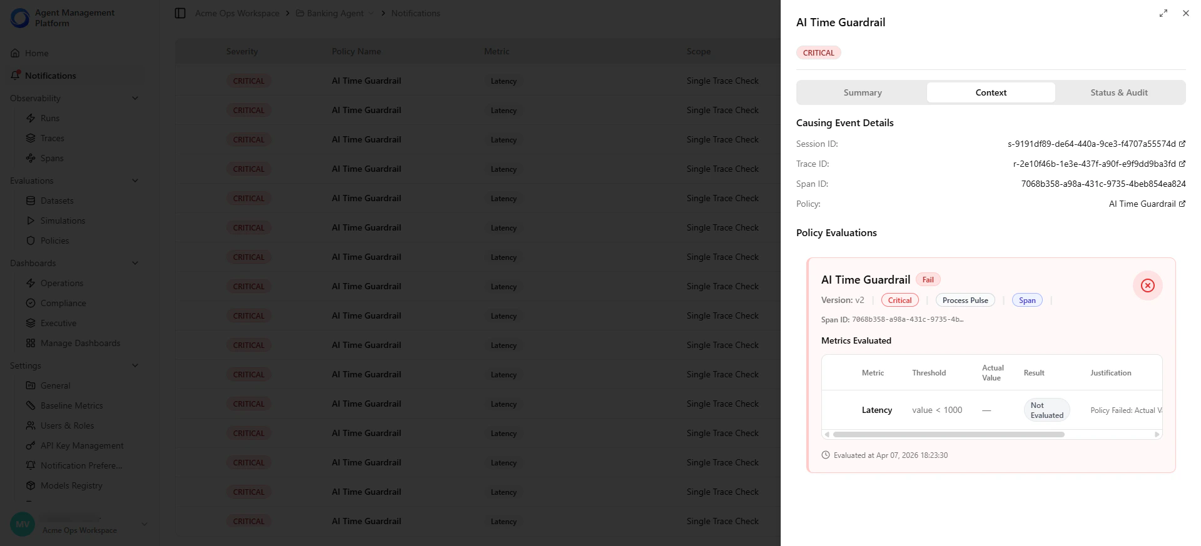The height and width of the screenshot is (546, 1201).
Task: Close the AI Time Guardrail panel
Action: click(x=1186, y=13)
